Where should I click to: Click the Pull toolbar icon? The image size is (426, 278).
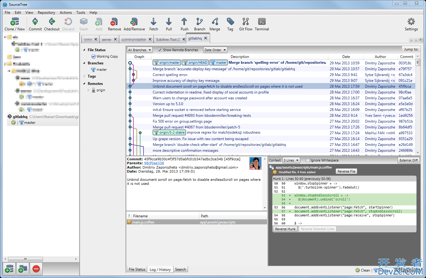(x=169, y=24)
